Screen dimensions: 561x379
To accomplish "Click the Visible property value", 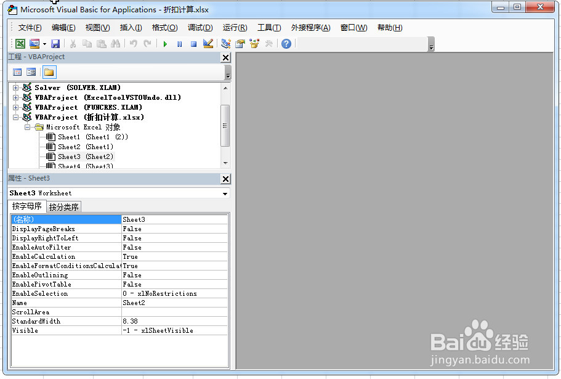I will [175, 330].
